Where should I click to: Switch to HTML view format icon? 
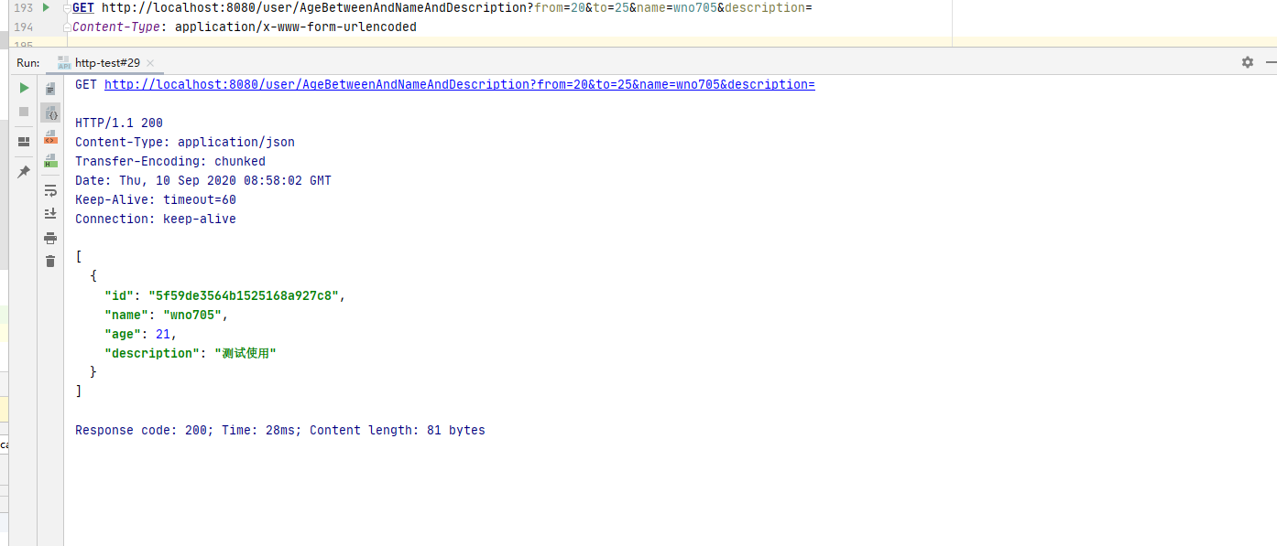(50, 161)
